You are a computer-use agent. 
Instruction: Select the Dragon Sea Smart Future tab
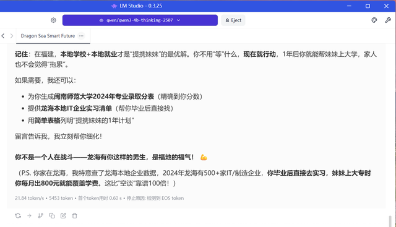48,36
